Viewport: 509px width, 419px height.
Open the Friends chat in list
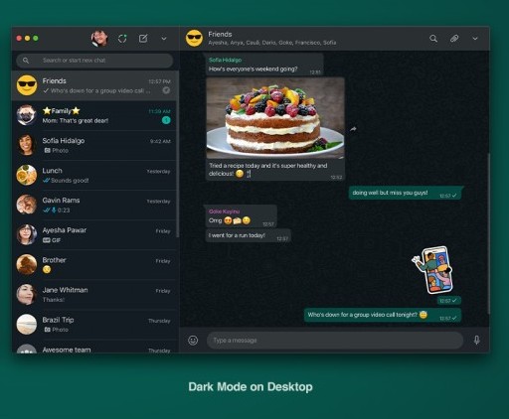click(95, 85)
